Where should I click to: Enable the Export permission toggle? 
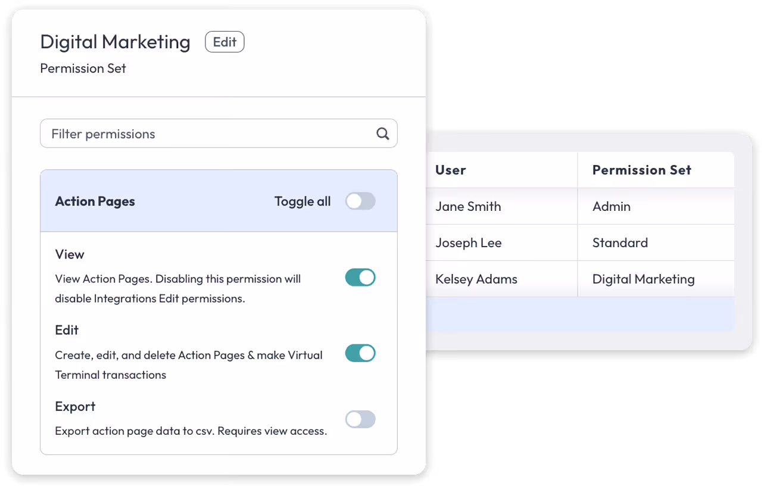360,419
